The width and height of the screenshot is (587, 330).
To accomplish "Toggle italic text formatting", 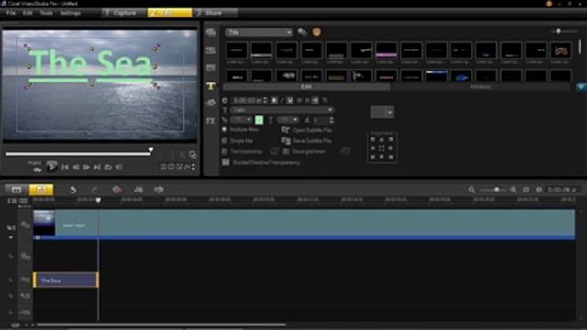I will [x=282, y=100].
